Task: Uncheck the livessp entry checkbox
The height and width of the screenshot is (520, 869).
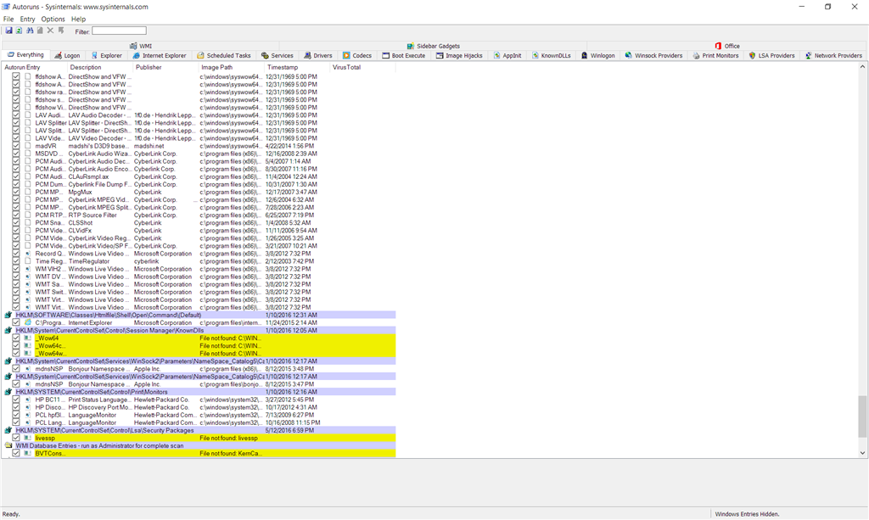Action: [x=16, y=438]
